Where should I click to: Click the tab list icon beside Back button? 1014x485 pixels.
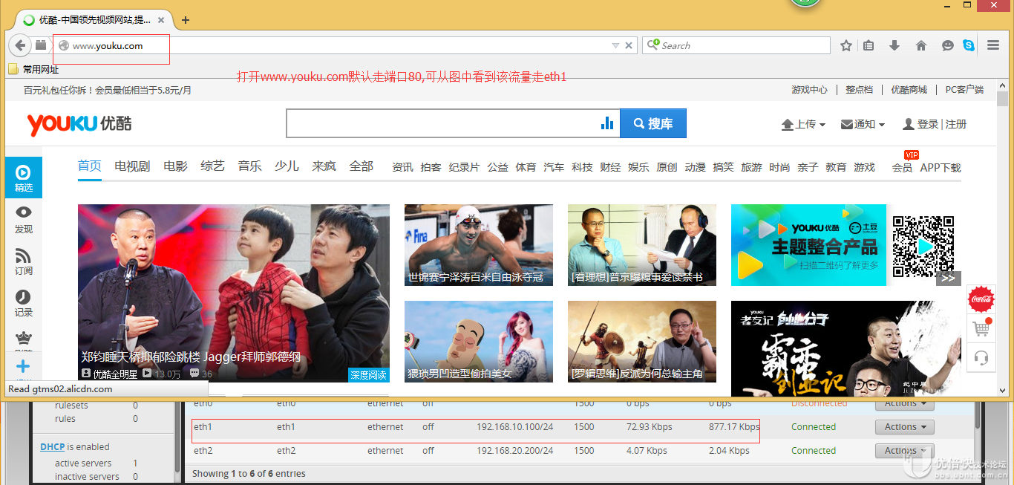coord(41,45)
